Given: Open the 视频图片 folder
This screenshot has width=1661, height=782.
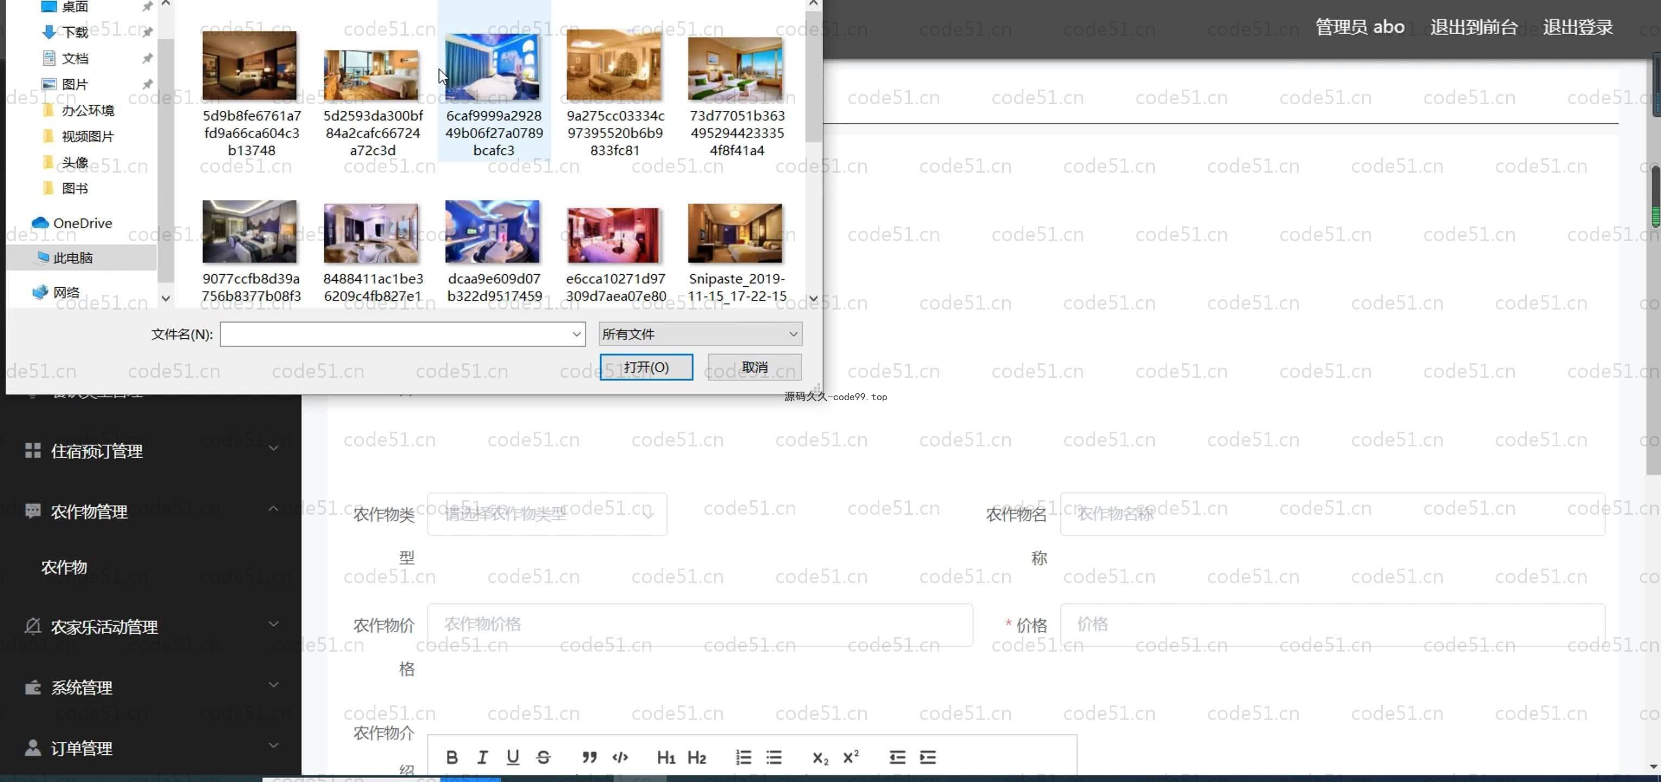Looking at the screenshot, I should (87, 136).
